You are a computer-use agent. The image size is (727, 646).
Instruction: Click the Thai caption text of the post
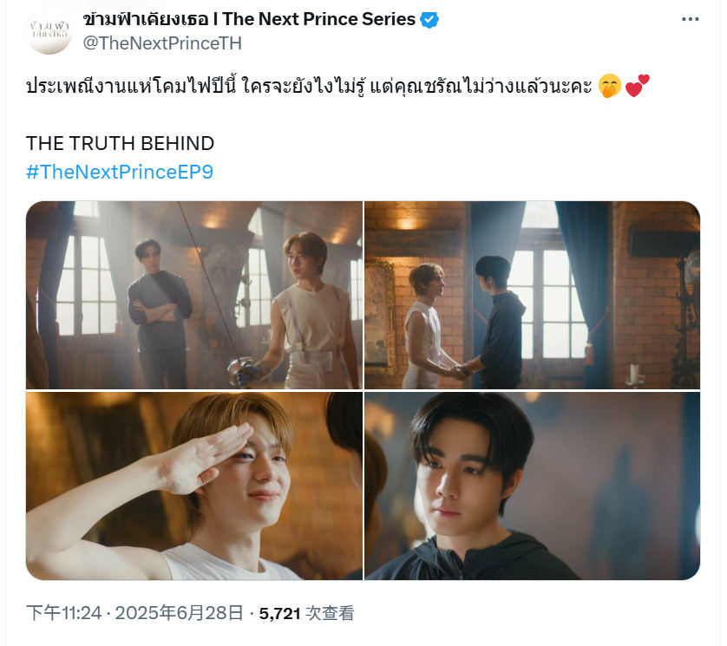pyautogui.click(x=309, y=87)
